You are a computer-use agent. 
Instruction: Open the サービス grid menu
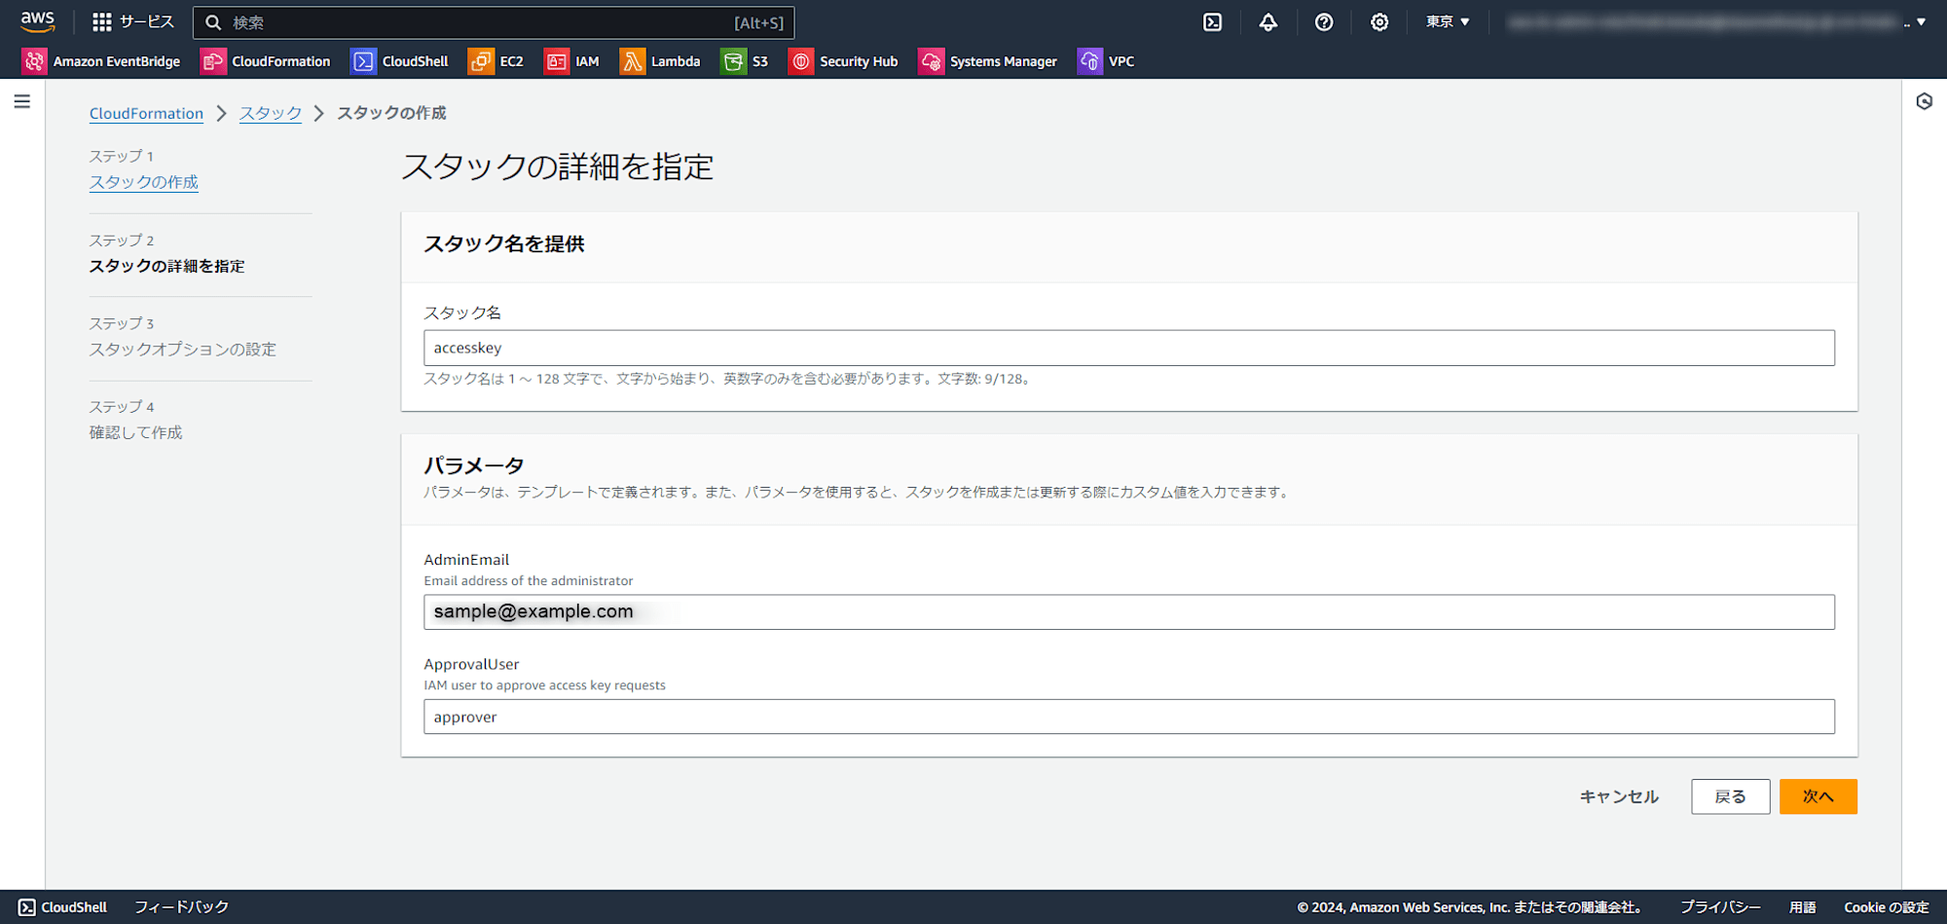click(x=132, y=21)
